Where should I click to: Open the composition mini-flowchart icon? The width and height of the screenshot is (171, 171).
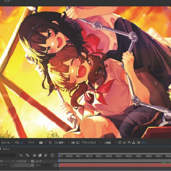(x=21, y=155)
